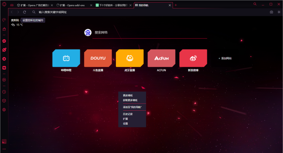Viewport: 283px width, 153px height.
Task: Open the VK sidebar messenger
Action: (4, 68)
